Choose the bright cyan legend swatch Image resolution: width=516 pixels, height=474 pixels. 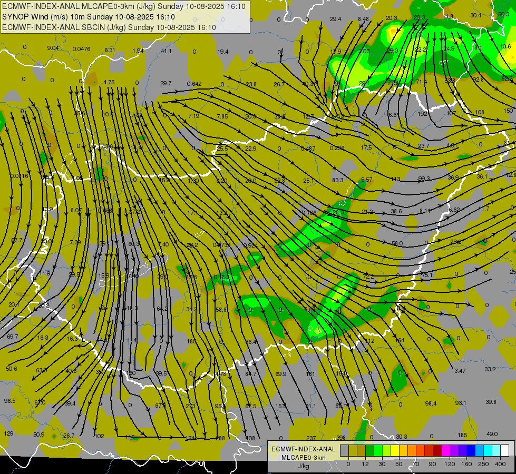(x=489, y=450)
